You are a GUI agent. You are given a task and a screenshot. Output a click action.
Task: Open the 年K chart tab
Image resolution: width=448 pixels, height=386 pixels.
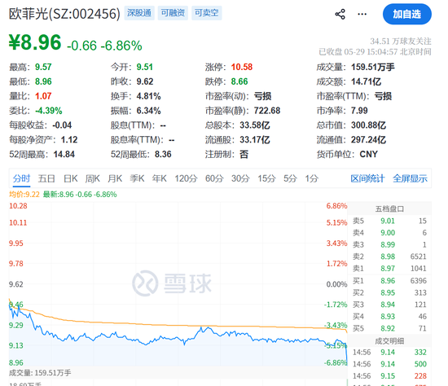pyautogui.click(x=160, y=179)
